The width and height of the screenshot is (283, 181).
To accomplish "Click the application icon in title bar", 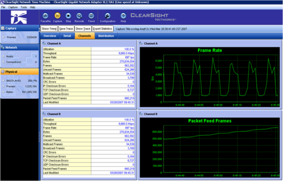I will 2,2.
